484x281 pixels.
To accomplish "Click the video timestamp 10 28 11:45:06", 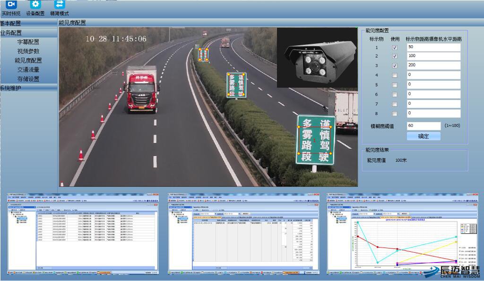I will [116, 39].
